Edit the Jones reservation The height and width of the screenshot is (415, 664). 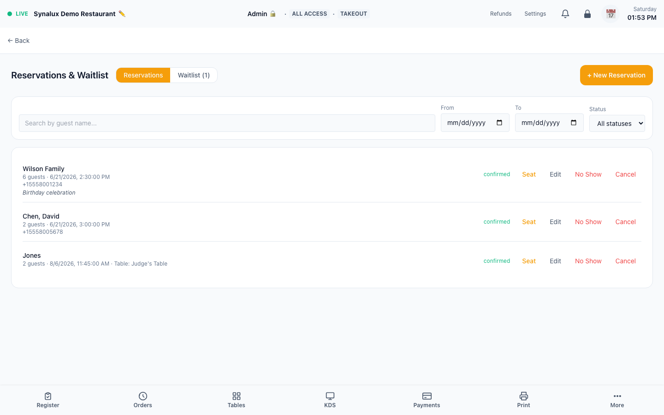pos(555,261)
